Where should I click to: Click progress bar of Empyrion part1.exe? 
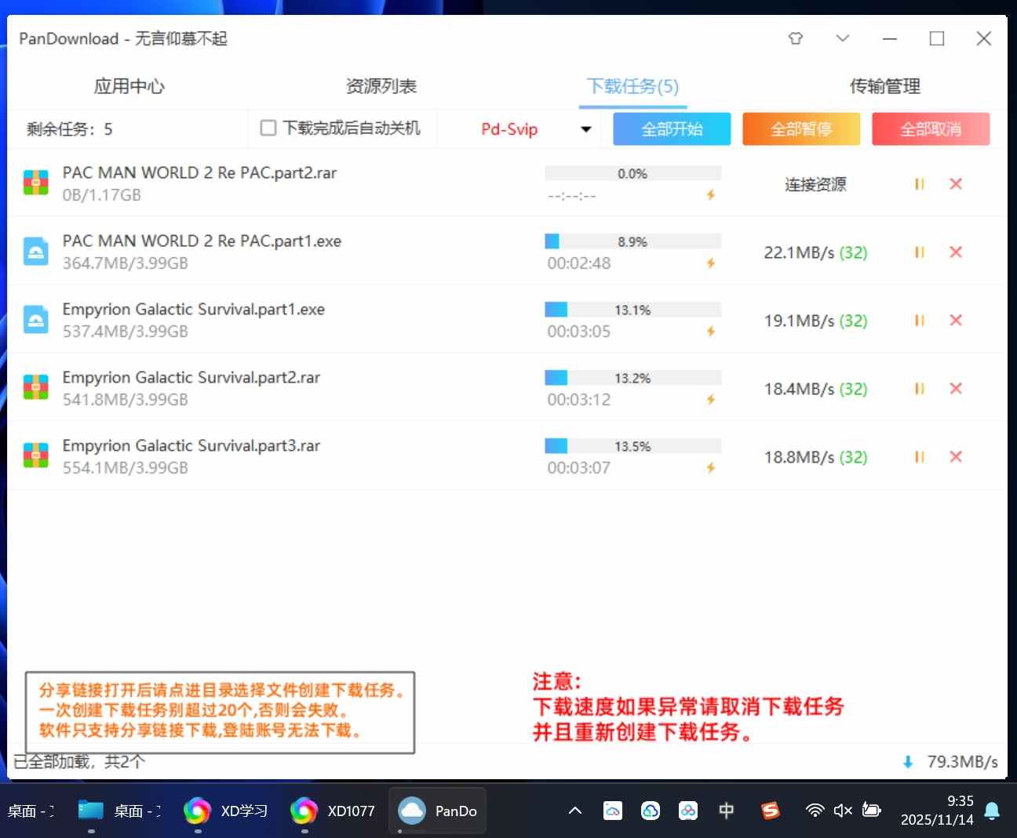[x=632, y=310]
